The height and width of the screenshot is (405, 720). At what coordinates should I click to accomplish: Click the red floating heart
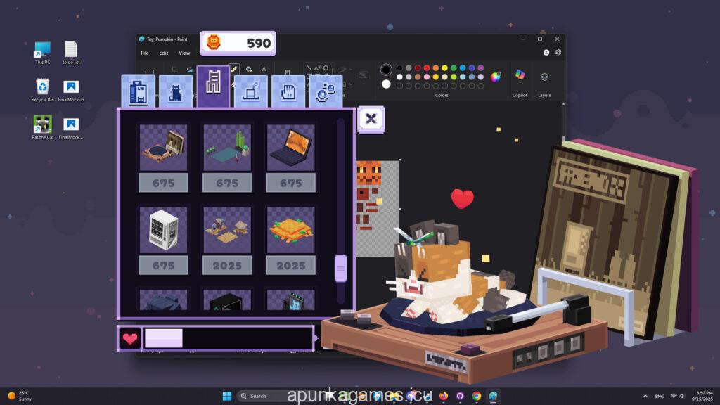(463, 198)
